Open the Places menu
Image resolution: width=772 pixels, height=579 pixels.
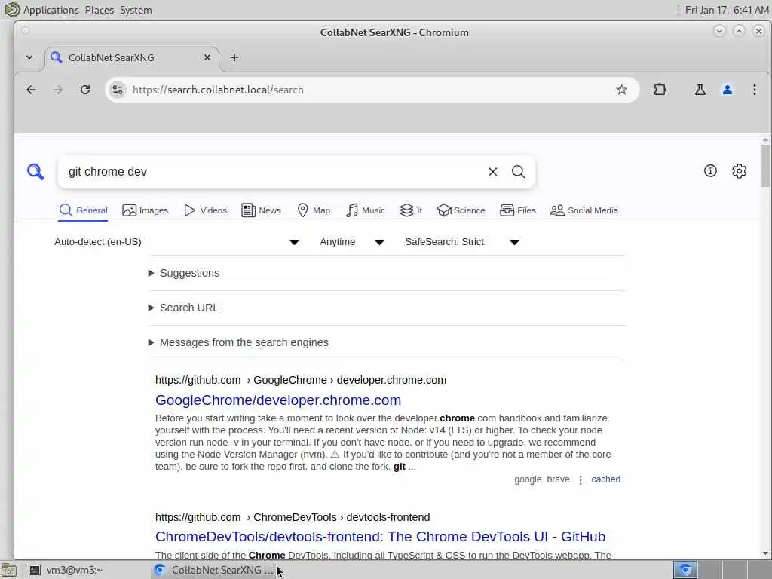[100, 10]
